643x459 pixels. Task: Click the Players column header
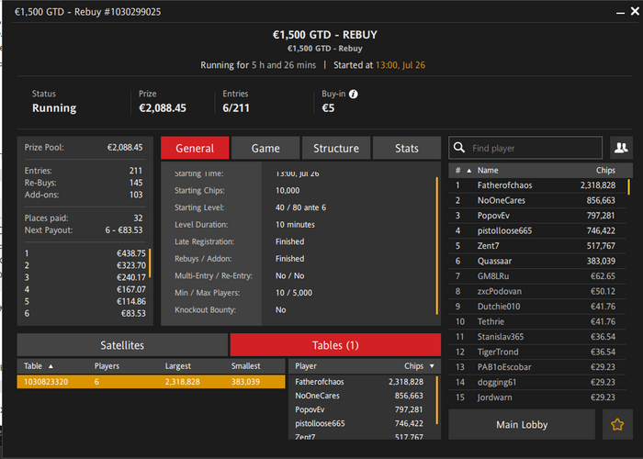107,366
